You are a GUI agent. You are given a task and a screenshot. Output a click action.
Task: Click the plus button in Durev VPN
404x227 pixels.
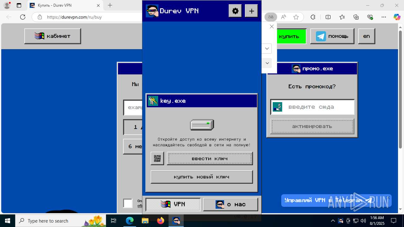click(x=251, y=11)
